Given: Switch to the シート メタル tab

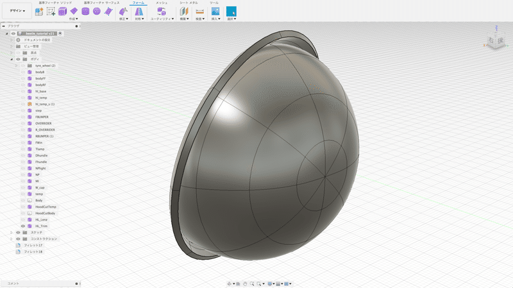Looking at the screenshot, I should pos(189,3).
